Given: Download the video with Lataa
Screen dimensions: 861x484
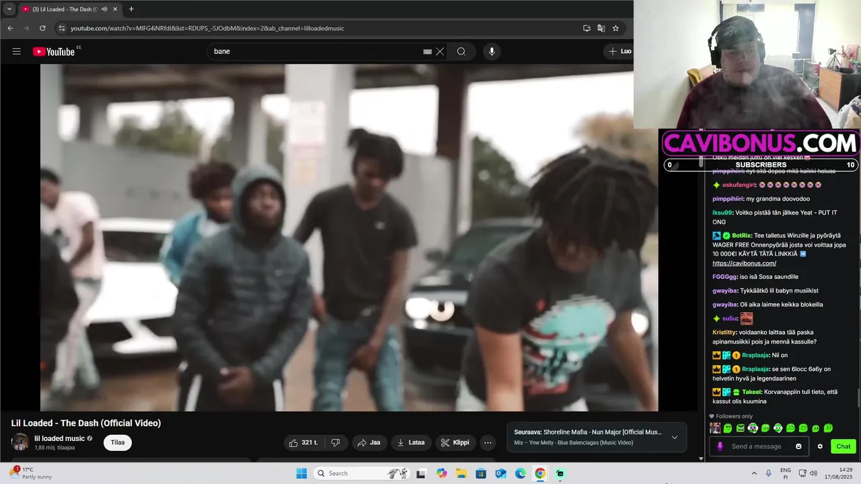Looking at the screenshot, I should click(x=411, y=442).
